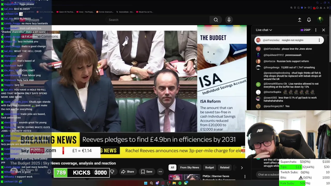Screen dimensions: 331x186
Task: Open File Explorer from taskbar
Action: [174, 183]
